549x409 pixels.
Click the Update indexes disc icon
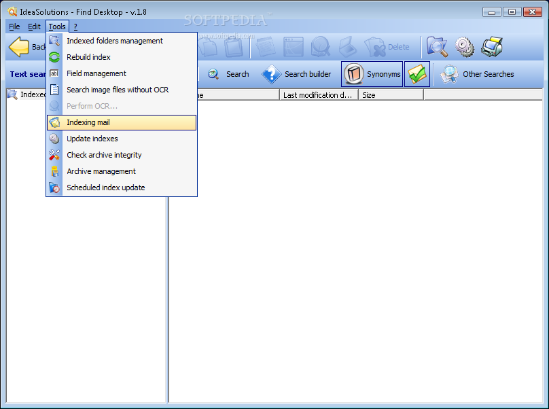pyautogui.click(x=54, y=139)
